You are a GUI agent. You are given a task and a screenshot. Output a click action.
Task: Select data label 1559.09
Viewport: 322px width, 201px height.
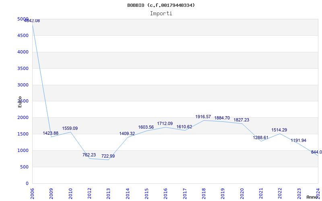click(70, 128)
